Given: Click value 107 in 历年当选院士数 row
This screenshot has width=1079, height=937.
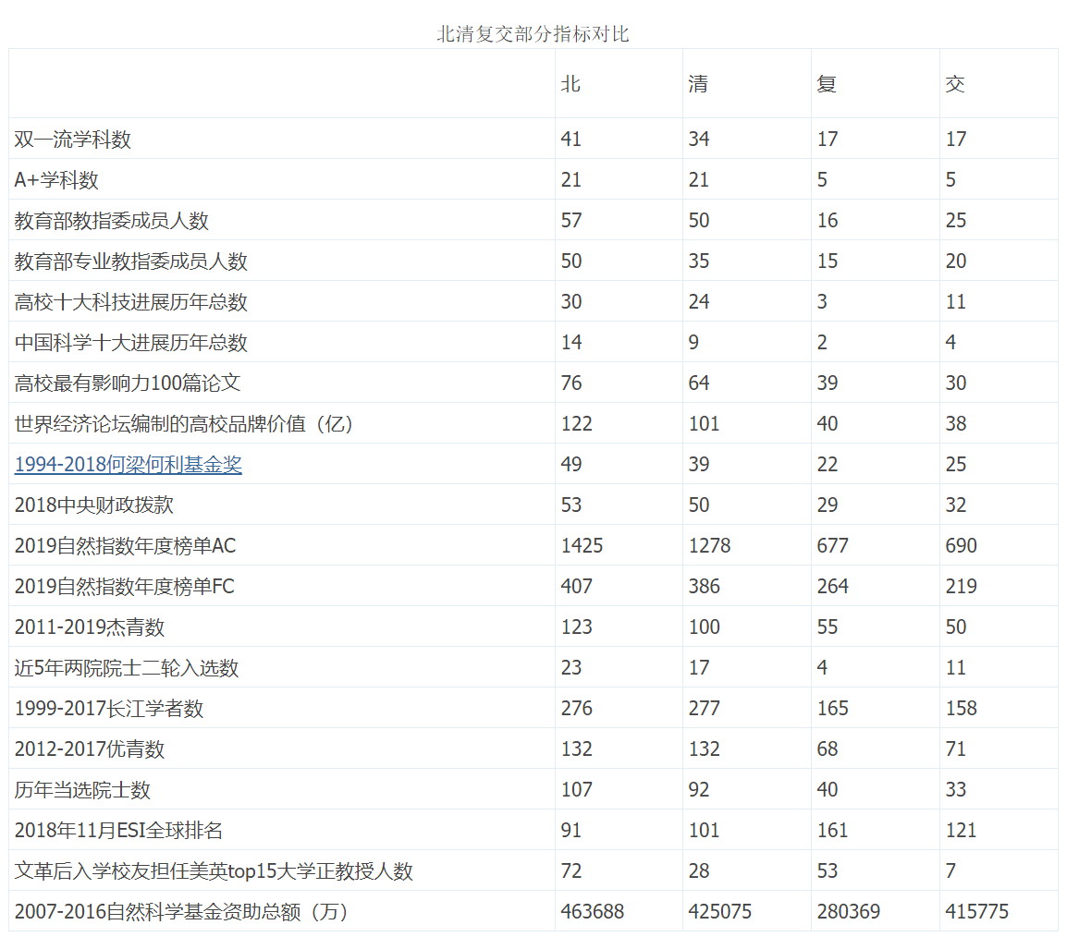Looking at the screenshot, I should (x=577, y=789).
